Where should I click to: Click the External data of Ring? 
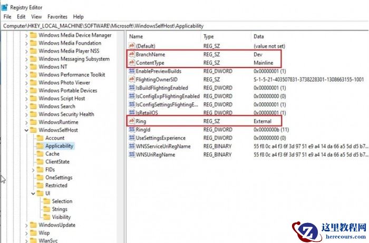tap(263, 121)
